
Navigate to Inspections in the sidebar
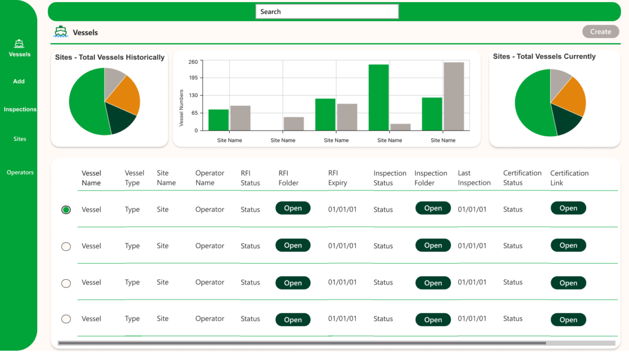point(20,109)
